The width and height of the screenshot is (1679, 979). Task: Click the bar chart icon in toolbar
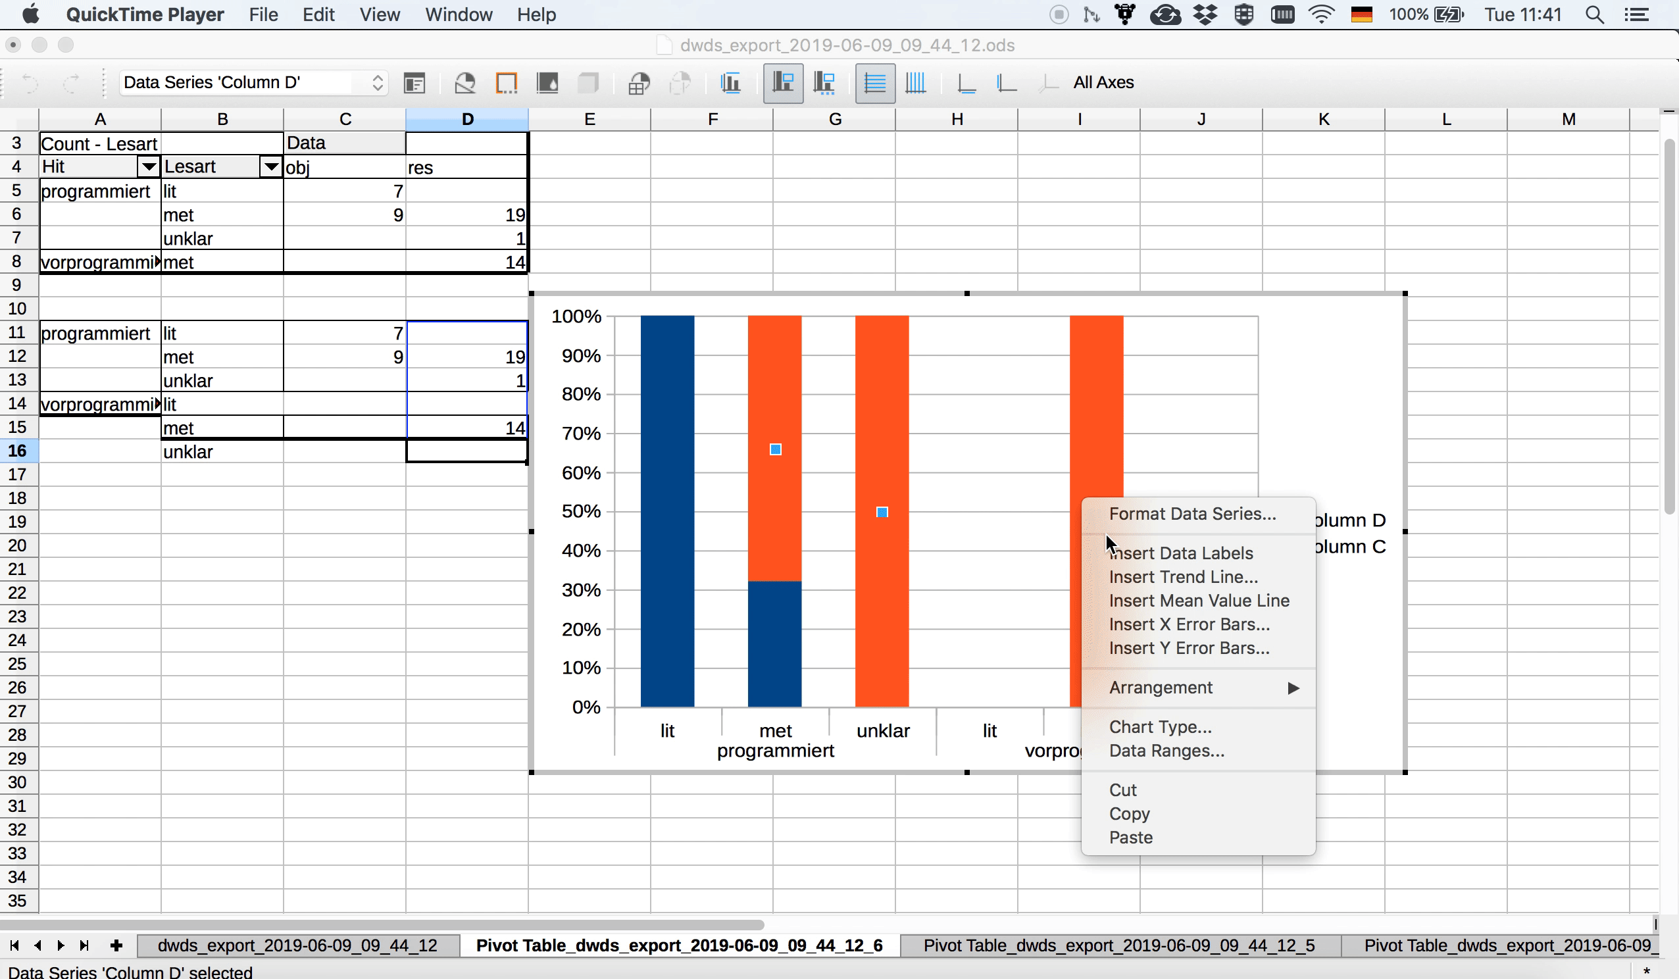coord(730,82)
